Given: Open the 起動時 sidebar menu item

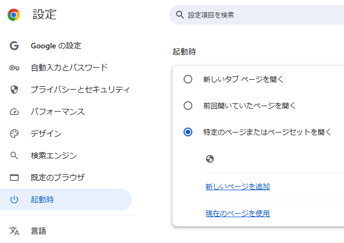Looking at the screenshot, I should (42, 200).
